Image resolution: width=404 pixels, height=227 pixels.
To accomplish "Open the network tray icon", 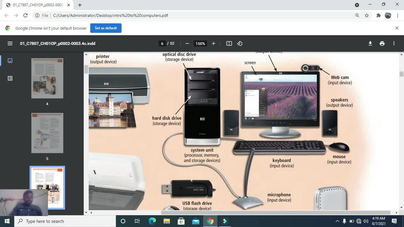I will (359, 221).
